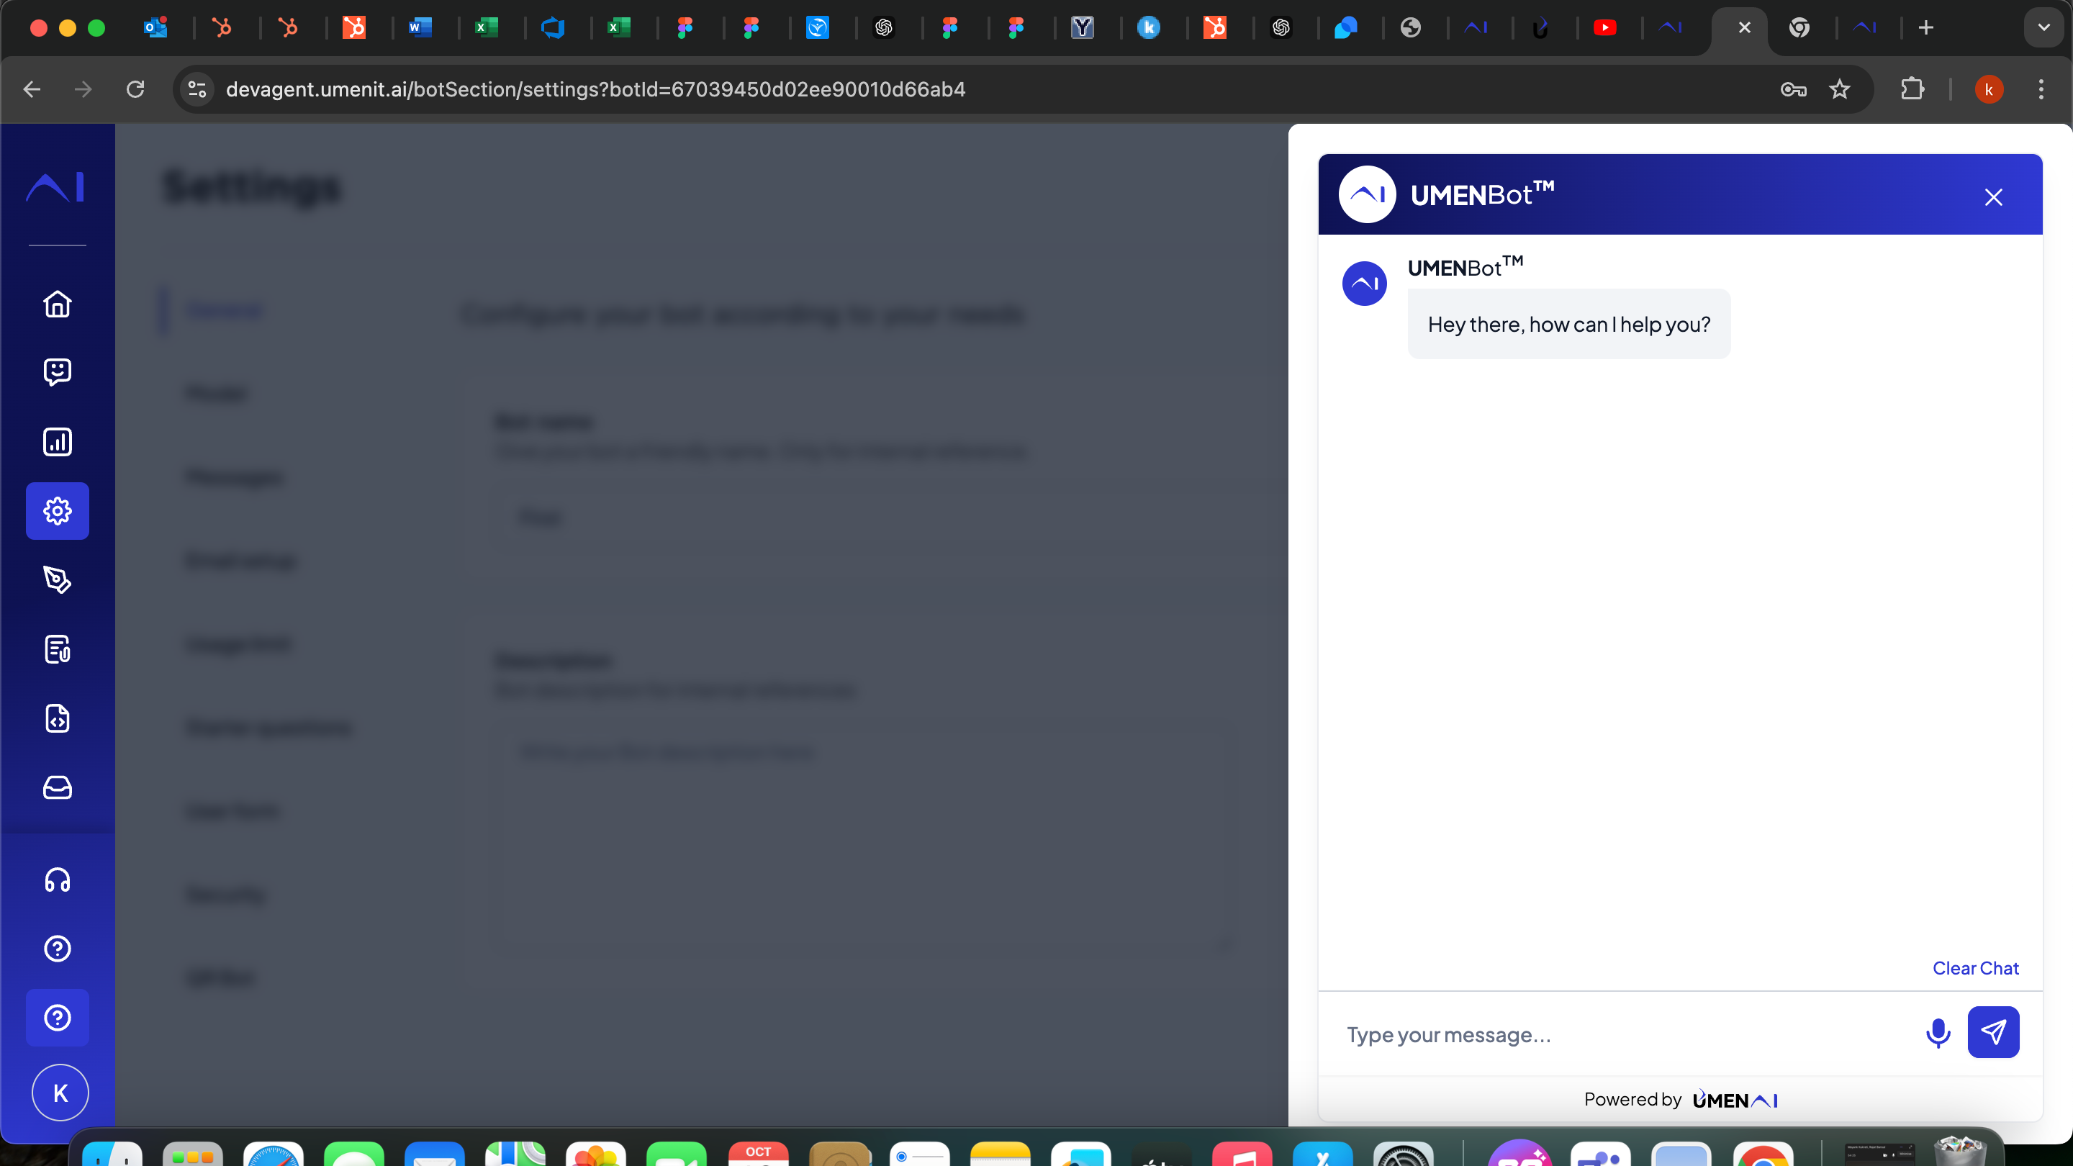Open the tab search dropdown arrow
This screenshot has height=1166, width=2073.
pos(2043,28)
